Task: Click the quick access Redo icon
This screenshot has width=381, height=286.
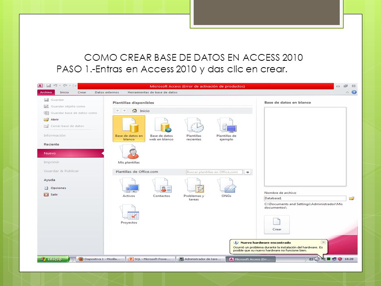Action: (65, 86)
